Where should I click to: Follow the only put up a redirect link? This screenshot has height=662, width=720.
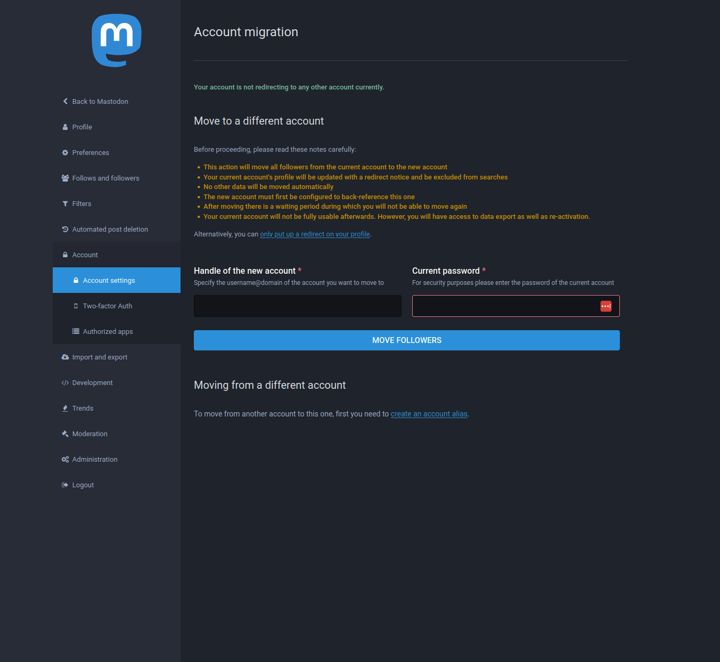[x=314, y=234]
